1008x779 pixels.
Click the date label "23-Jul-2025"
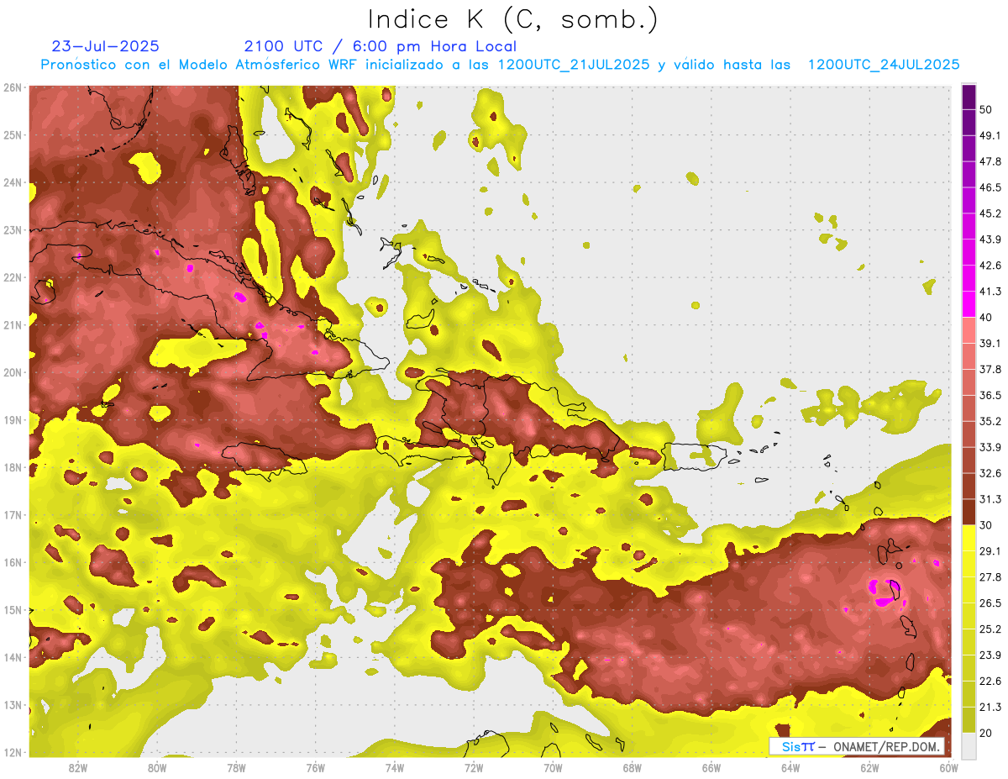pos(106,46)
